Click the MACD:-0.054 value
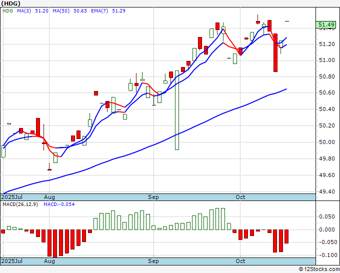Viewport: 340px width, 273px height. pyautogui.click(x=59, y=204)
